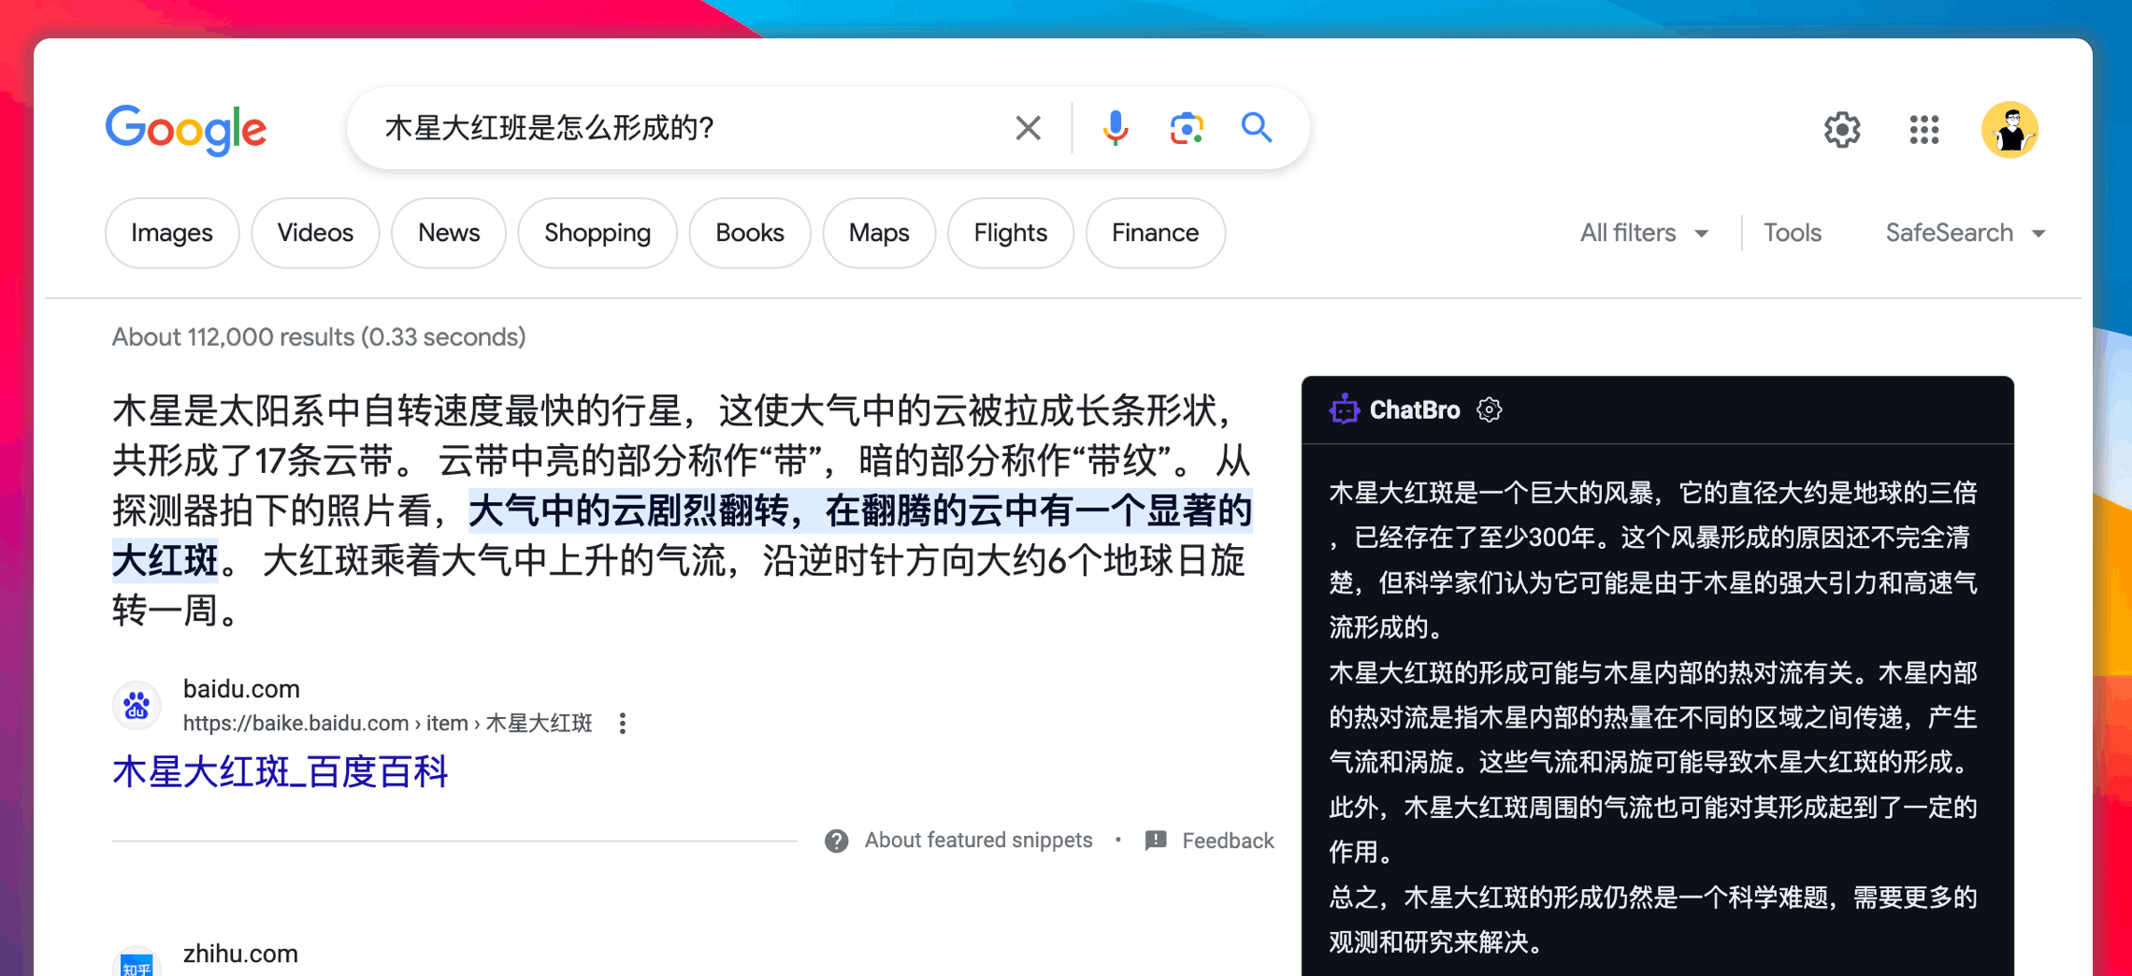Image resolution: width=2132 pixels, height=976 pixels.
Task: Click the Baidu favicon icon
Action: (137, 706)
